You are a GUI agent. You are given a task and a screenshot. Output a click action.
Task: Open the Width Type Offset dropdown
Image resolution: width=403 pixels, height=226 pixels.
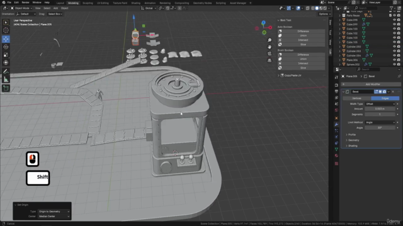[380, 104]
